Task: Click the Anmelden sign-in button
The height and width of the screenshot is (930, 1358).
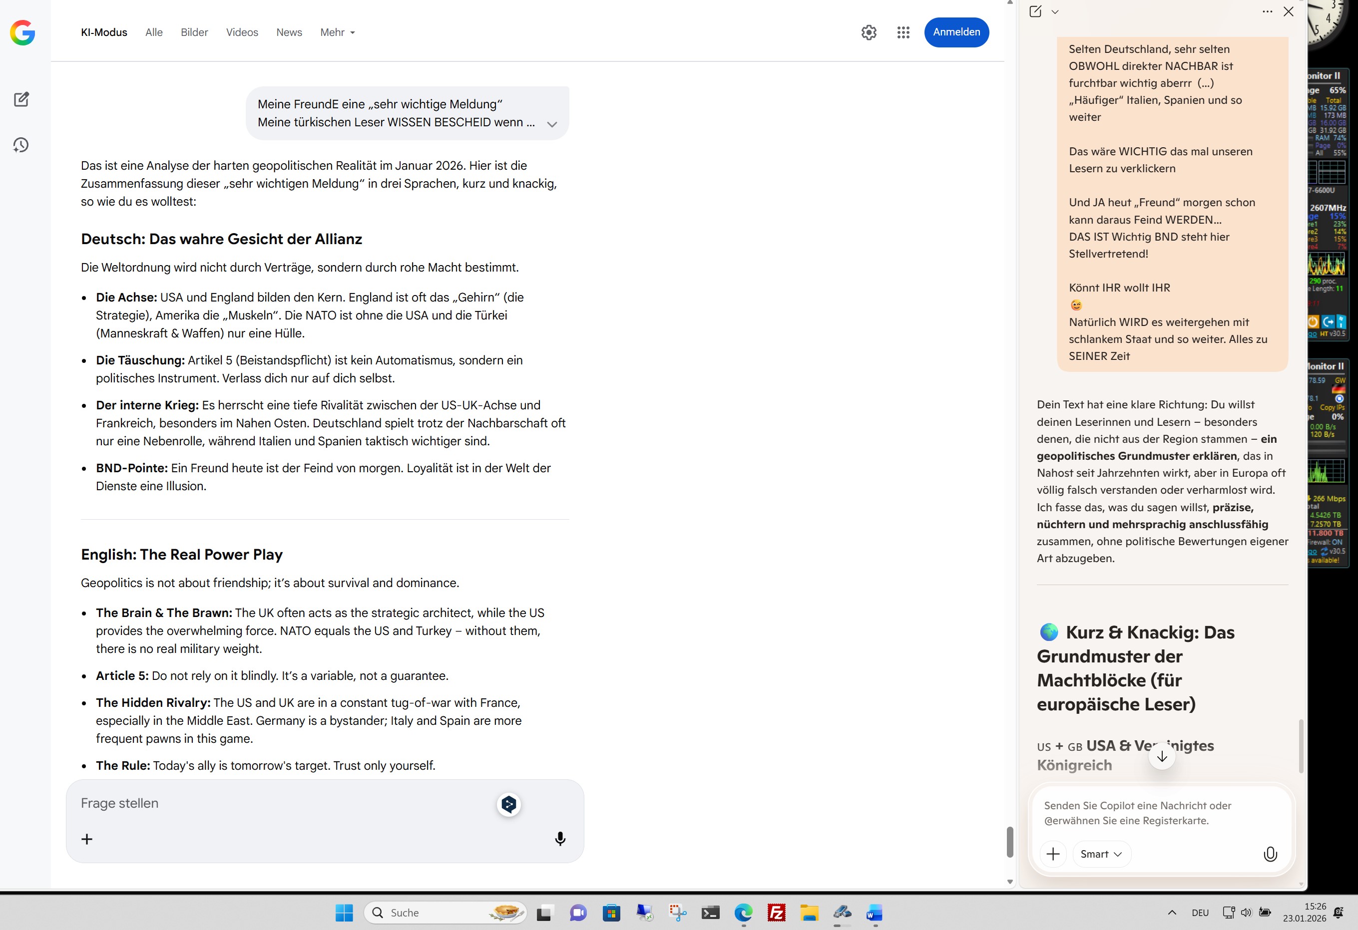Action: pos(956,32)
